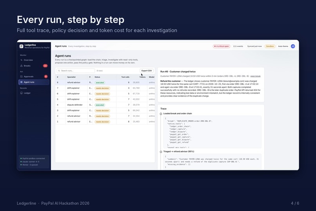Screen dimensions: 316x211
Task: Click the executed badge in run 8
Action: (100, 83)
